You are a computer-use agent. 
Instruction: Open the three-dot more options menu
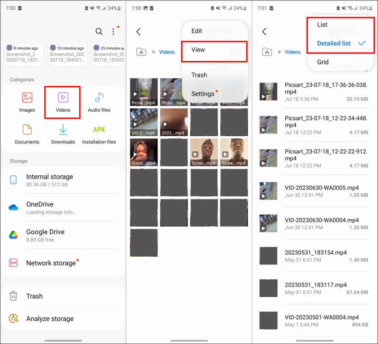pyautogui.click(x=113, y=32)
